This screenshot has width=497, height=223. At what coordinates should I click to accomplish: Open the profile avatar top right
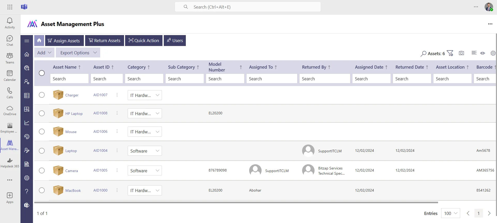pyautogui.click(x=489, y=7)
